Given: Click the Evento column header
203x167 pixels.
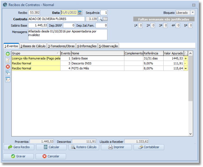Looking at the screenshot, I should click(66, 53).
